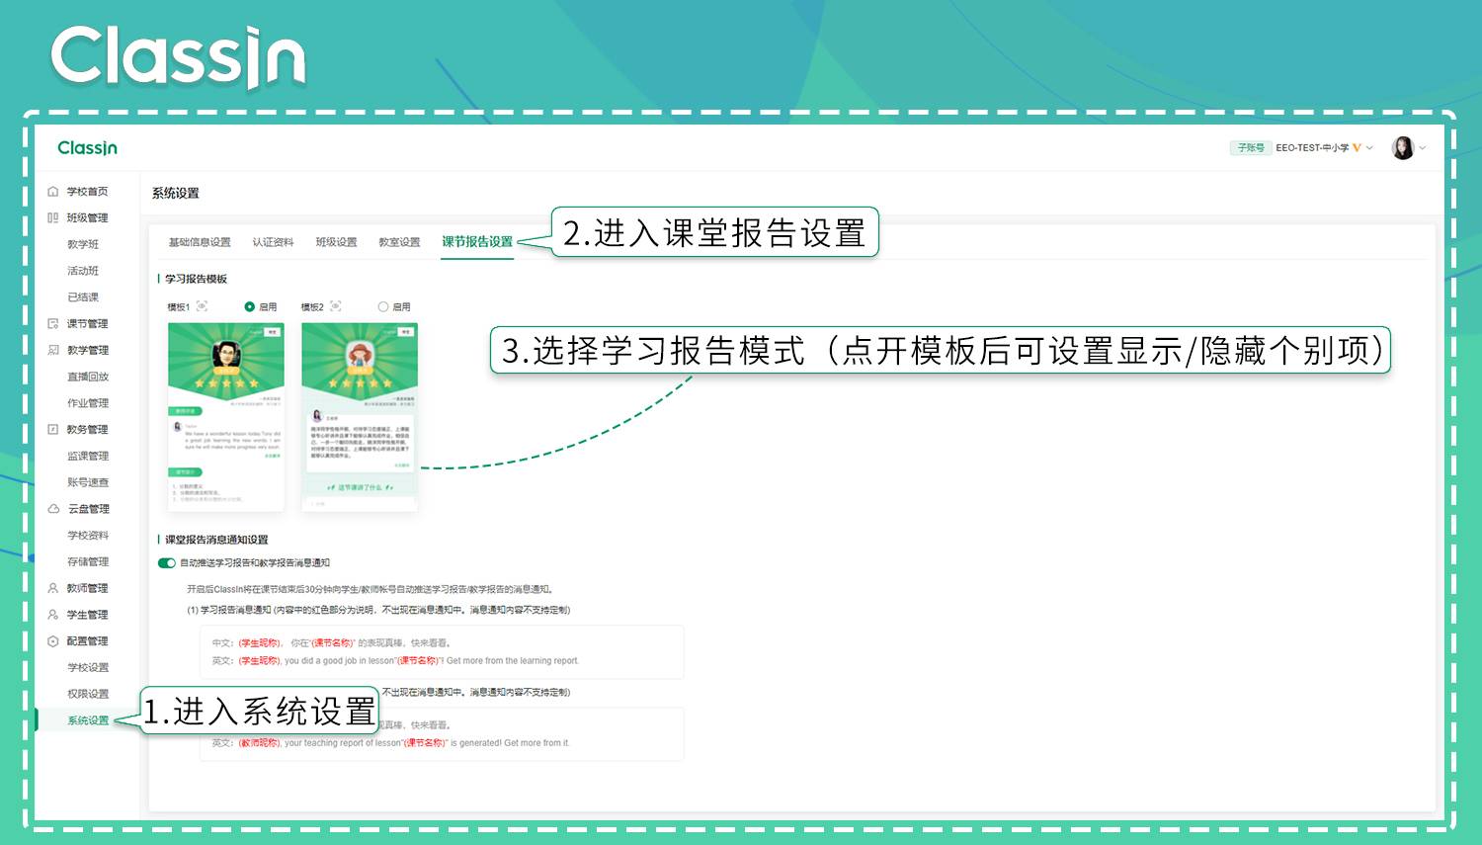Click the 教学管理 sidebar icon
Image resolution: width=1482 pixels, height=845 pixels.
coord(53,350)
